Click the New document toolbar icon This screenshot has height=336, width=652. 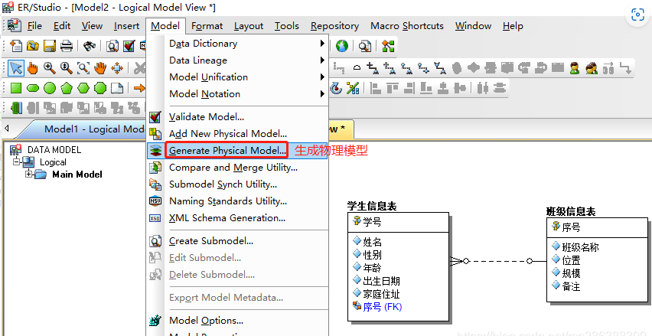16,46
